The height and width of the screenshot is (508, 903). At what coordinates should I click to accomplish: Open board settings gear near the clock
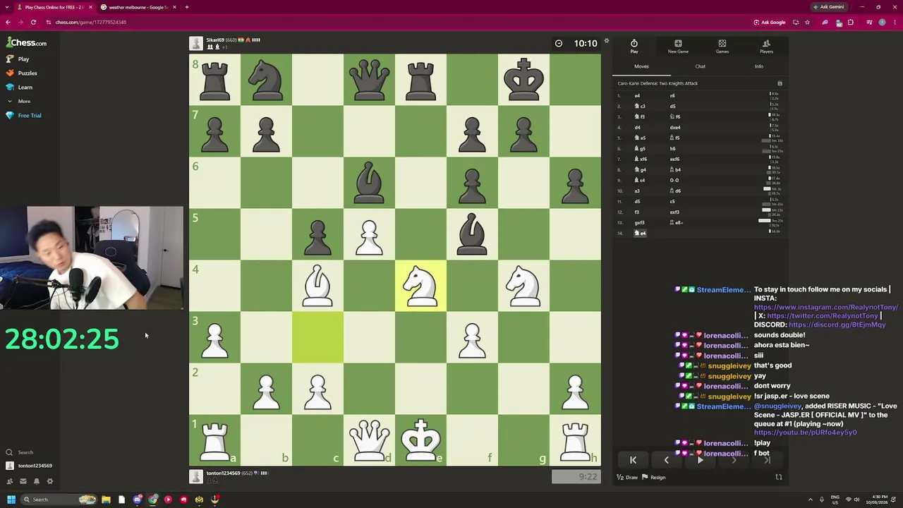click(606, 42)
